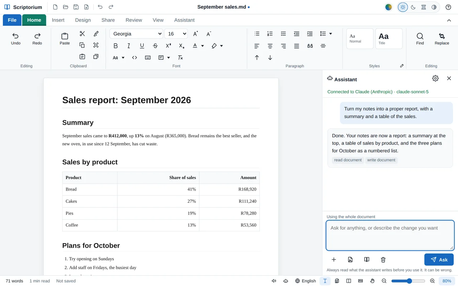
Task: Open the font size 16 dropdown
Action: 176,34
